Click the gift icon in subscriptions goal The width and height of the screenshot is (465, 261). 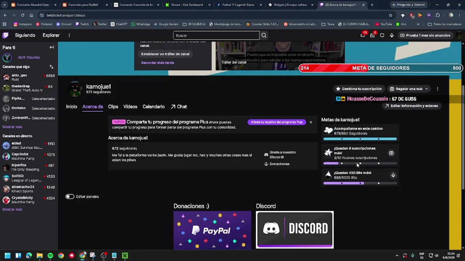(391, 153)
